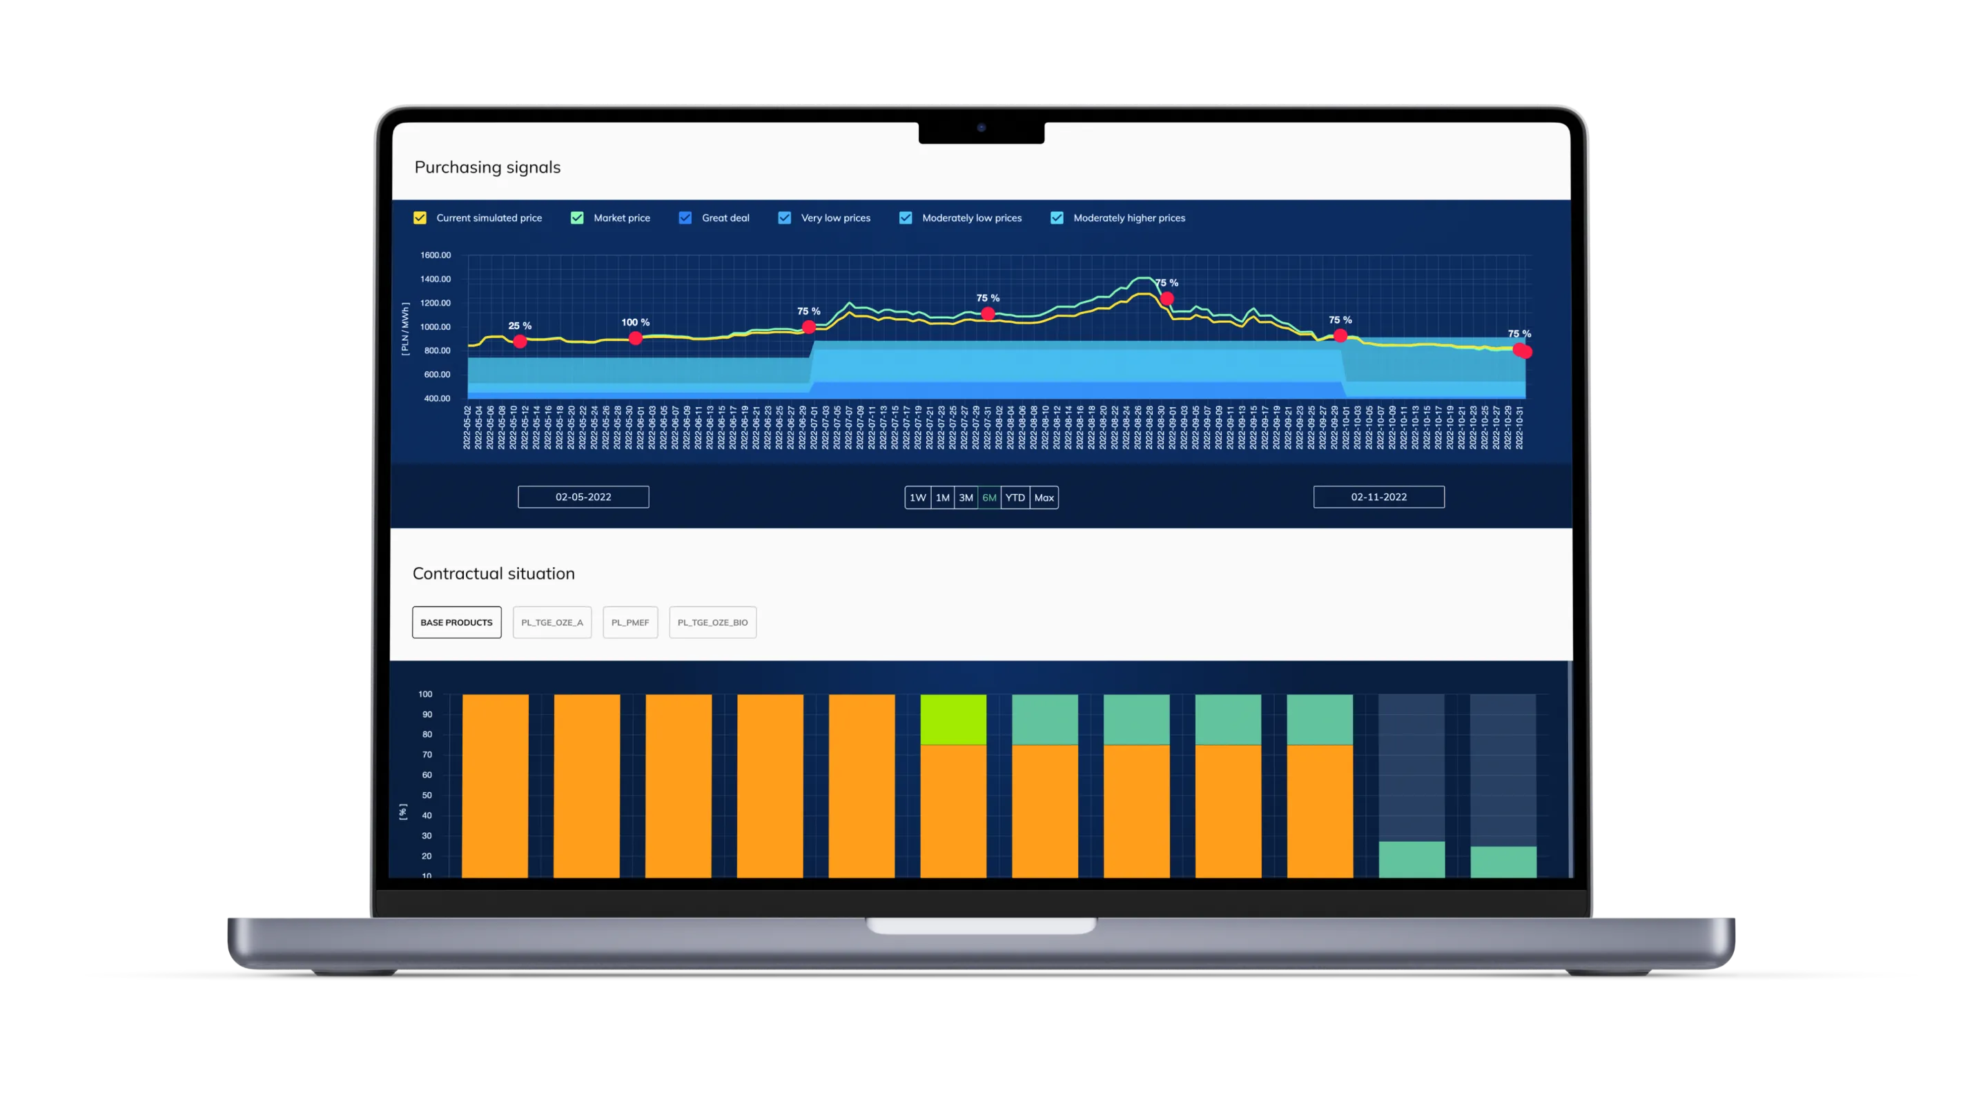Screen dimensions: 1963x1104
Task: Toggle the Current simulated price checkbox
Action: point(420,218)
